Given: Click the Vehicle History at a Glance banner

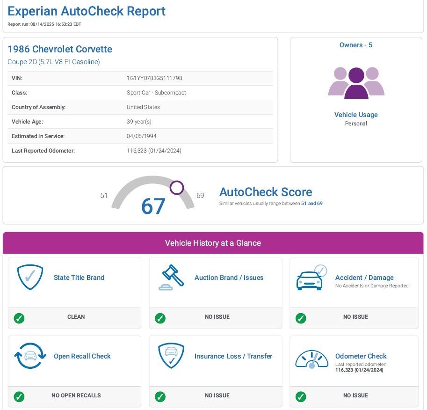Looking at the screenshot, I should point(213,243).
